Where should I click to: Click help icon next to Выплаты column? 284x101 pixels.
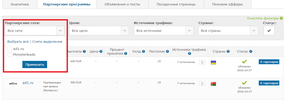click(x=84, y=52)
